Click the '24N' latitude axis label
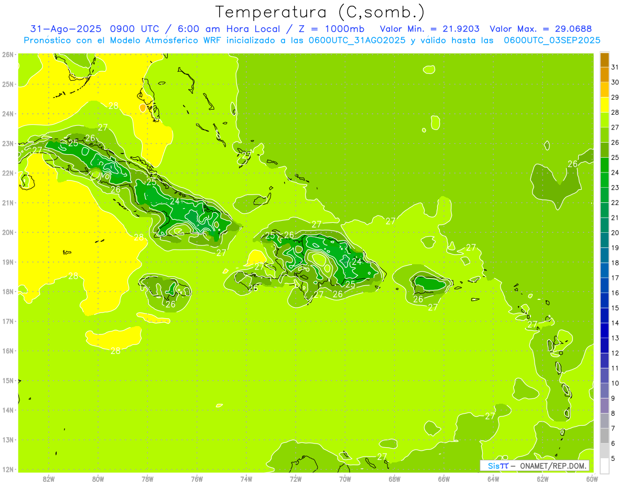The width and height of the screenshot is (629, 486). click(x=8, y=114)
